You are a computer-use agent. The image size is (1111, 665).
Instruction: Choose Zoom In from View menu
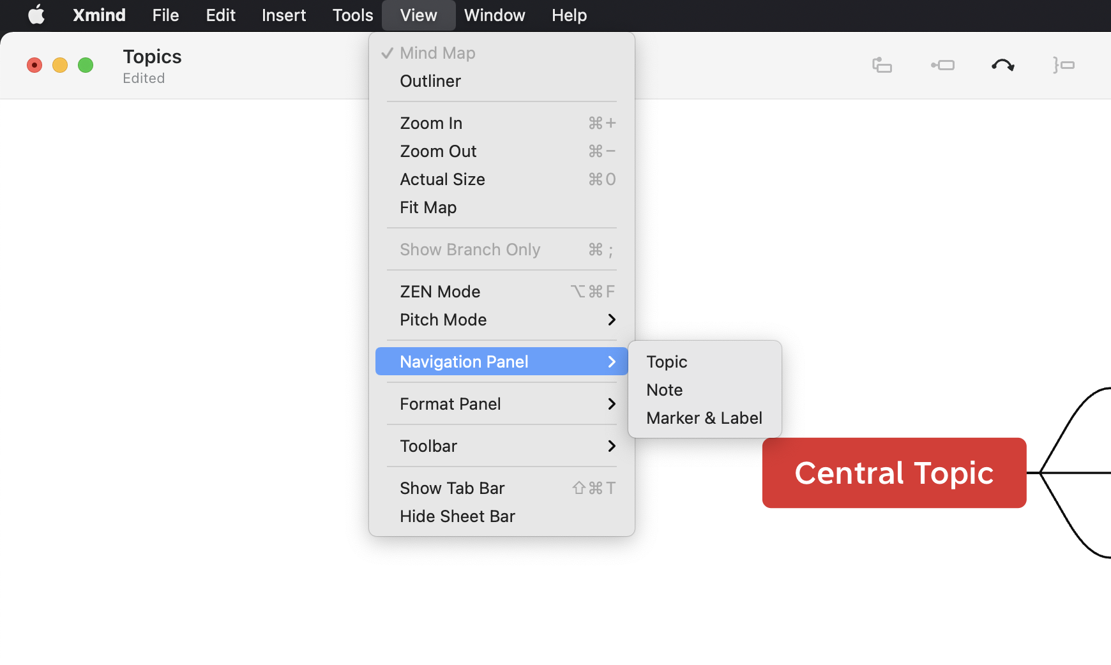(502, 123)
